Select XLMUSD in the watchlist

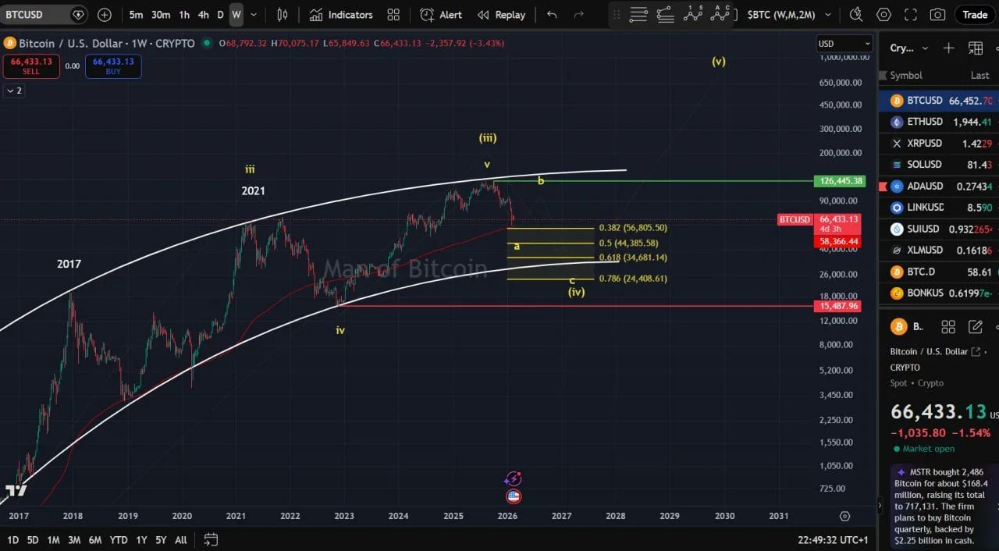pyautogui.click(x=939, y=251)
